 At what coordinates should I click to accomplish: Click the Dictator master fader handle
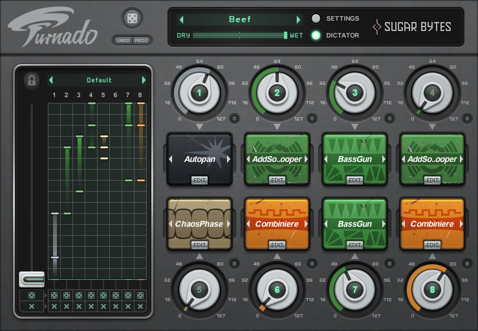point(32,279)
